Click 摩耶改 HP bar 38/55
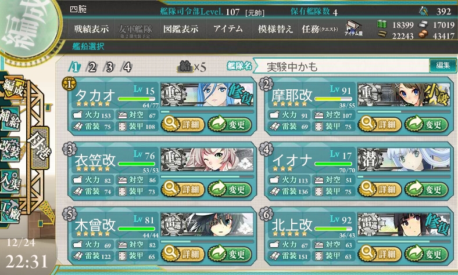 [333, 99]
